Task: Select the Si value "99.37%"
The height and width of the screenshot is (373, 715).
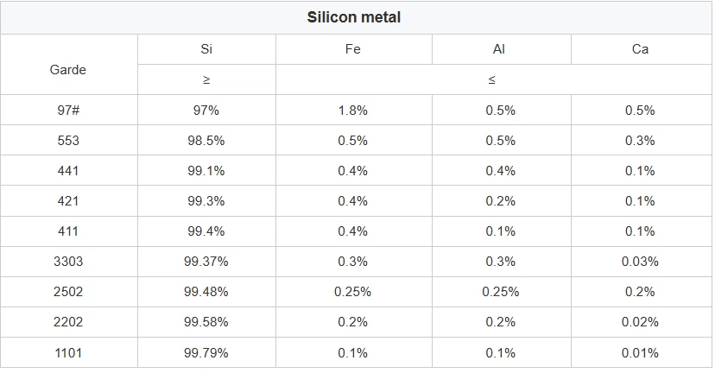Action: tap(206, 262)
